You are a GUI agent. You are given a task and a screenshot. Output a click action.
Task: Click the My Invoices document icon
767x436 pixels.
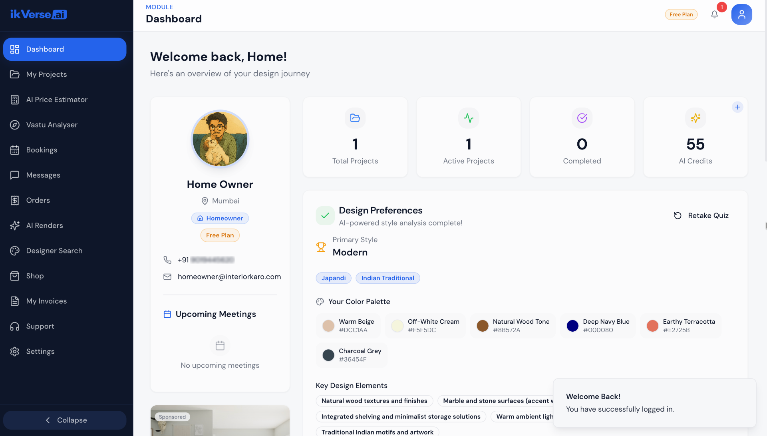pos(15,301)
